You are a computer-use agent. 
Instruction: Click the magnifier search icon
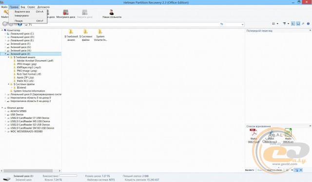point(303,24)
